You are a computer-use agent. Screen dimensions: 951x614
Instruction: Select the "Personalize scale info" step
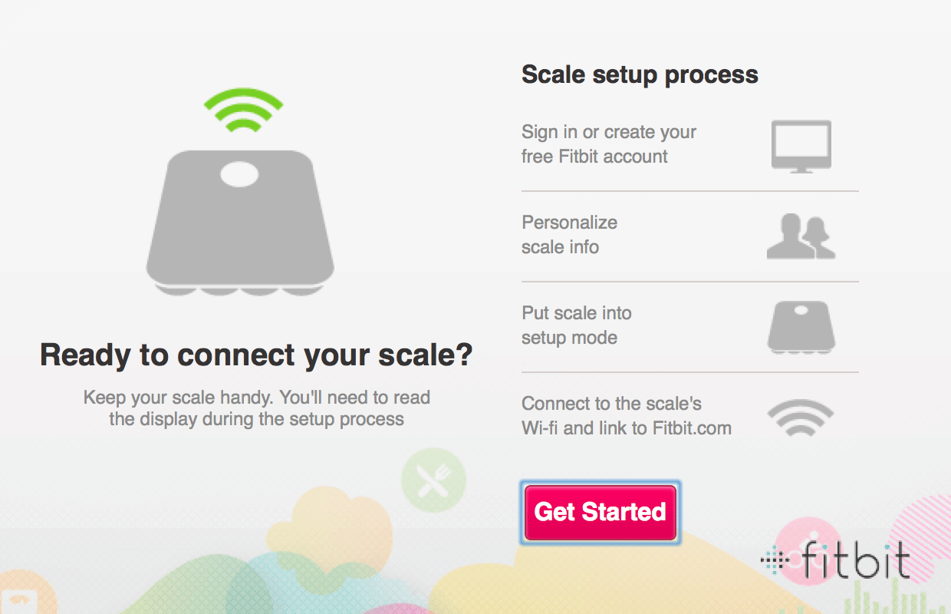tap(569, 235)
